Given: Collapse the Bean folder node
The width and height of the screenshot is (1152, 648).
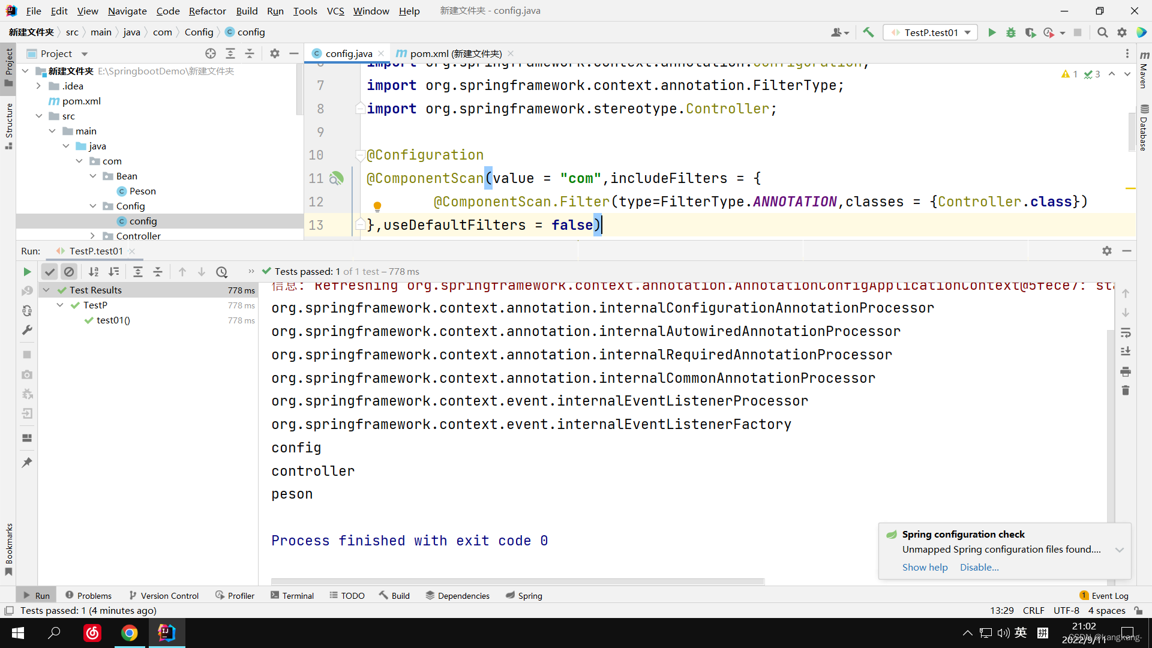Looking at the screenshot, I should pos(93,176).
